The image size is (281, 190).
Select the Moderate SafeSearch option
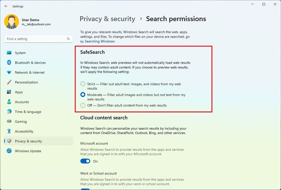pos(83,95)
